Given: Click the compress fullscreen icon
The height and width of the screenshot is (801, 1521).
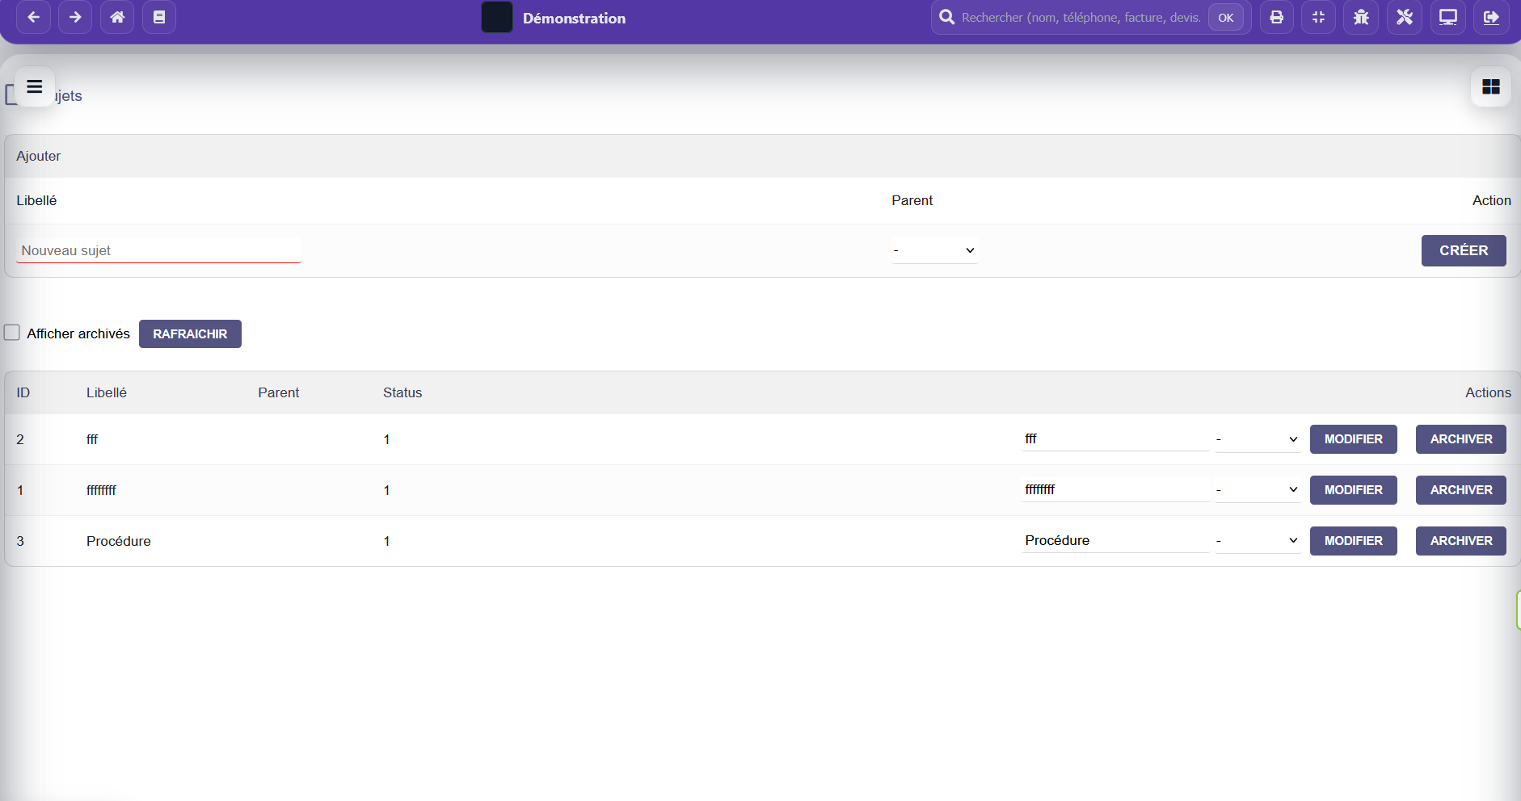Looking at the screenshot, I should pyautogui.click(x=1318, y=17).
